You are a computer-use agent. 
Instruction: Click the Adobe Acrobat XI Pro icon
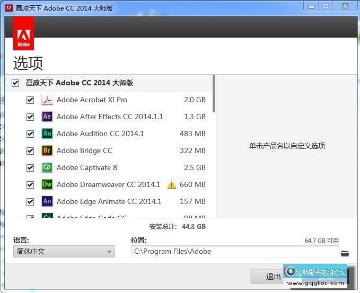(47, 100)
